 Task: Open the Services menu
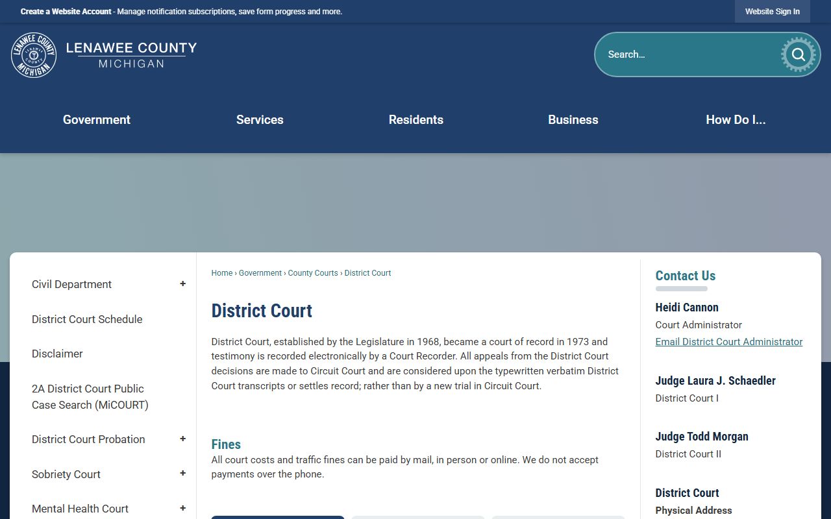click(260, 119)
